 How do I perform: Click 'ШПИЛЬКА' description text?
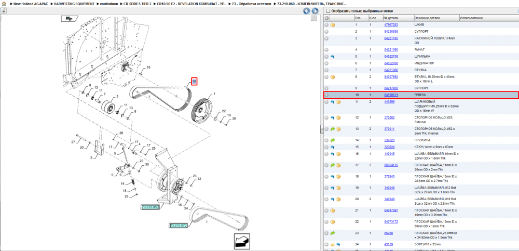click(x=422, y=57)
